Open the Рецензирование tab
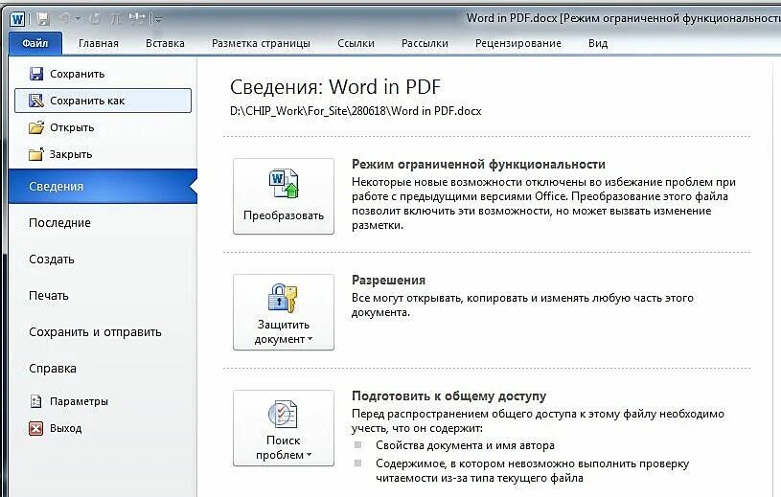 (x=518, y=43)
